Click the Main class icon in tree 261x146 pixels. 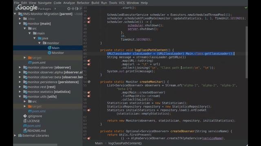coord(49,48)
